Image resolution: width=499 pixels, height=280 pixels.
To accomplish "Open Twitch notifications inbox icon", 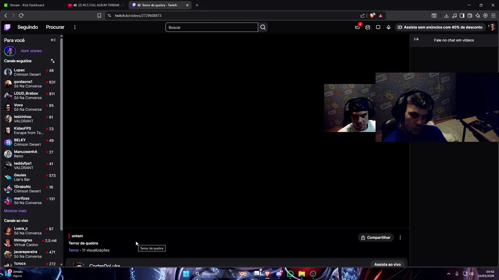I will click(x=368, y=27).
